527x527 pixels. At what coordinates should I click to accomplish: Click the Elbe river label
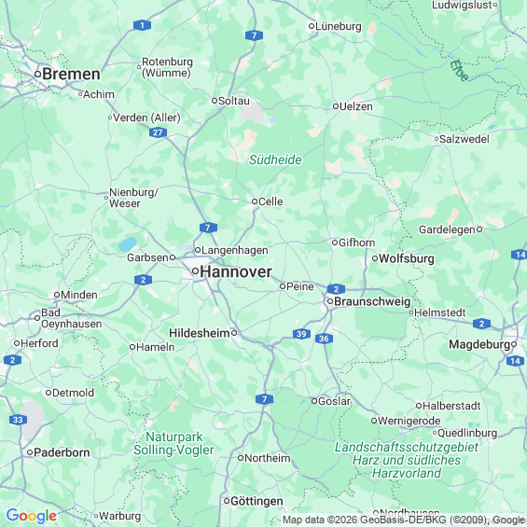click(459, 70)
